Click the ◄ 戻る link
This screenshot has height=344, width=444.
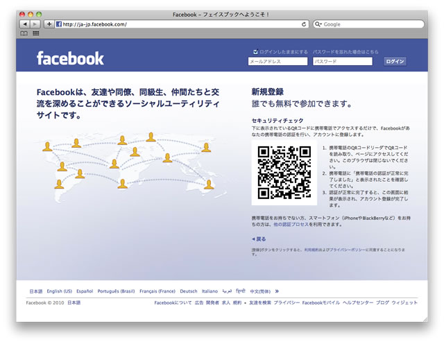(259, 239)
